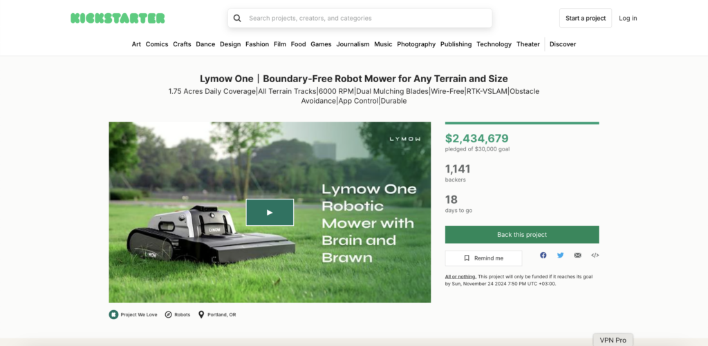Click the Robots compass icon

pyautogui.click(x=169, y=314)
